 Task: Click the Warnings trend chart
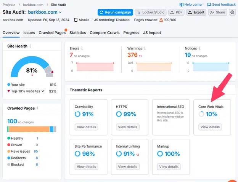pyautogui.click(x=154, y=67)
